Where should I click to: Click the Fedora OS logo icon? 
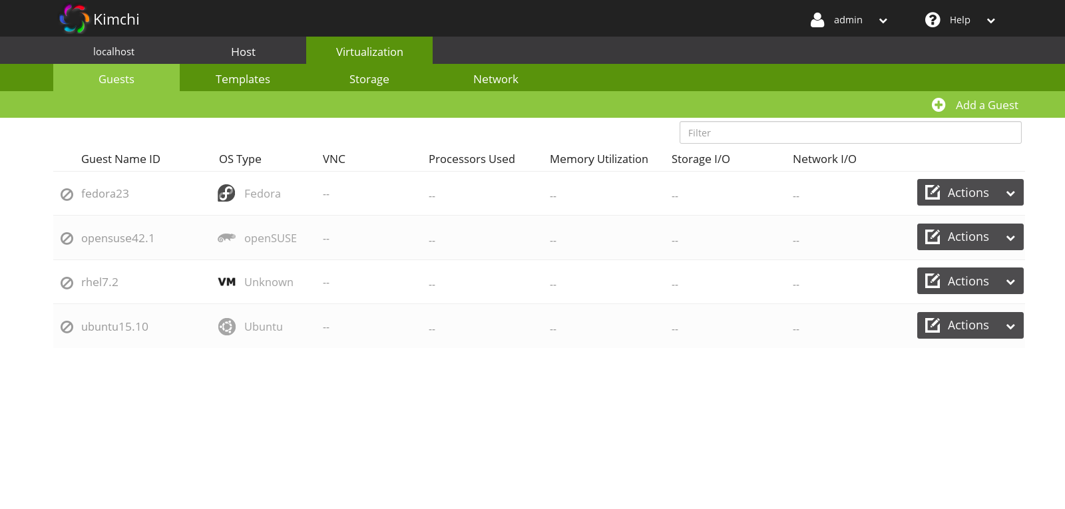pos(226,193)
